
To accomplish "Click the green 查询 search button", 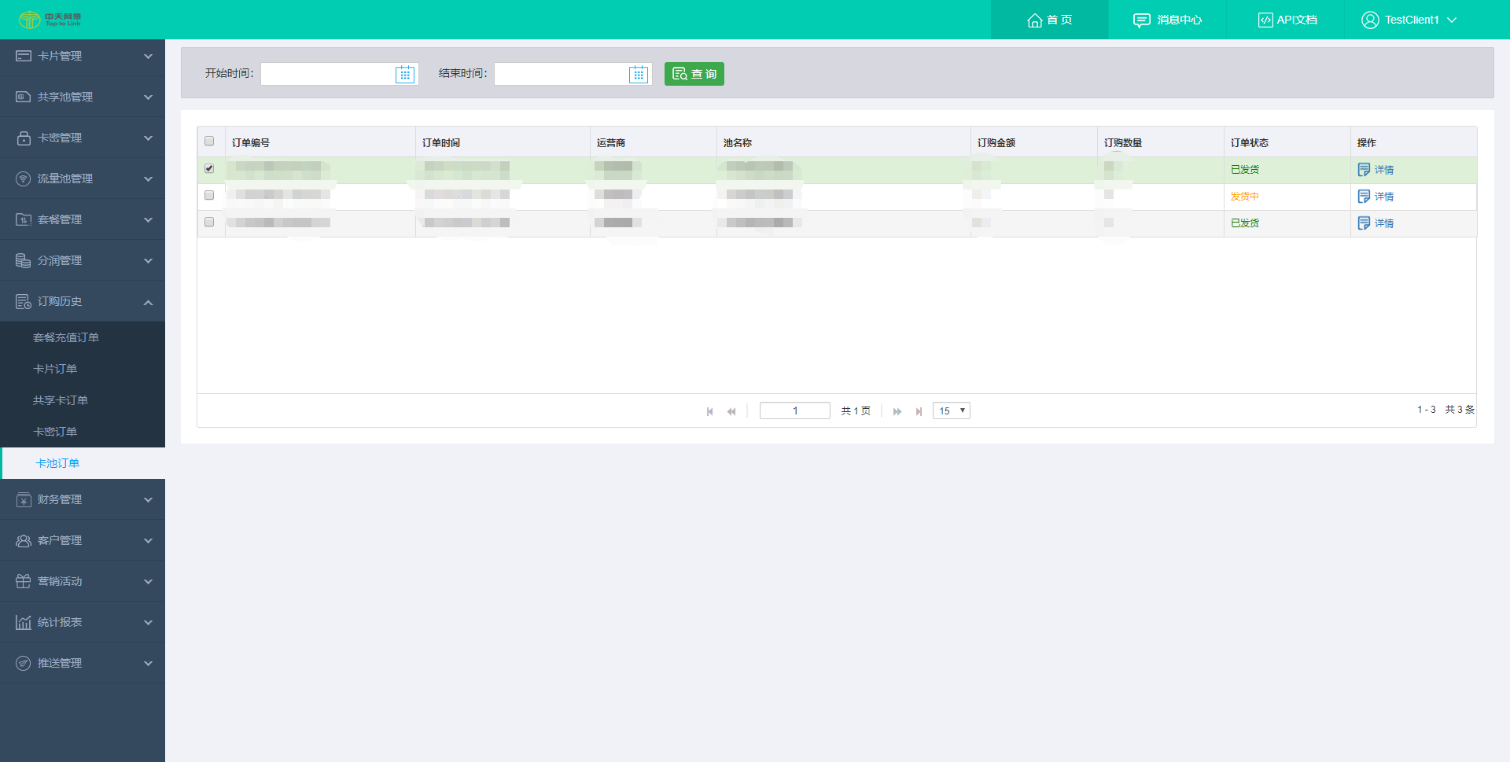I will tap(694, 74).
